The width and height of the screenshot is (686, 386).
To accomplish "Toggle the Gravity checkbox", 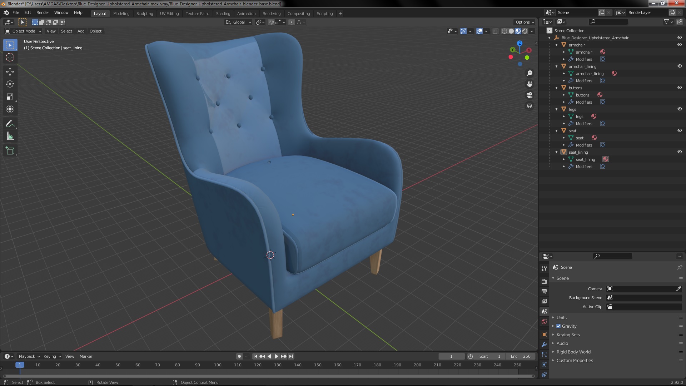I will 558,326.
